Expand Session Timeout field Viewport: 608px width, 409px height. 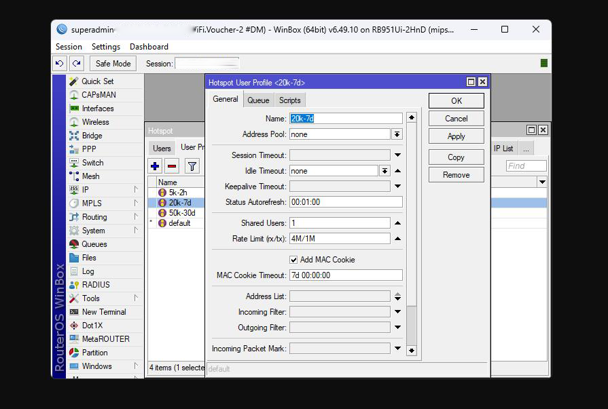point(398,155)
